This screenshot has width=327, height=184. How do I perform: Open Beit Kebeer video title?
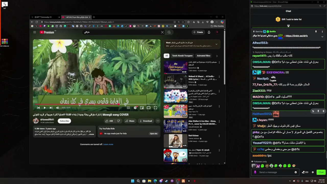tap(193, 136)
